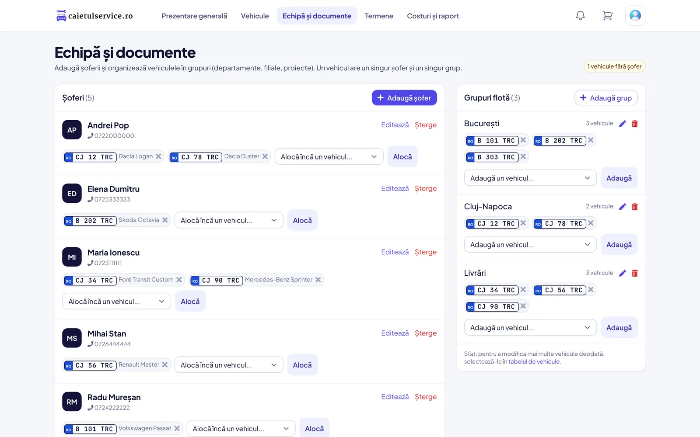Image resolution: width=700 pixels, height=437 pixels.
Task: Remove B 202 TRC from București group
Action: 591,140
